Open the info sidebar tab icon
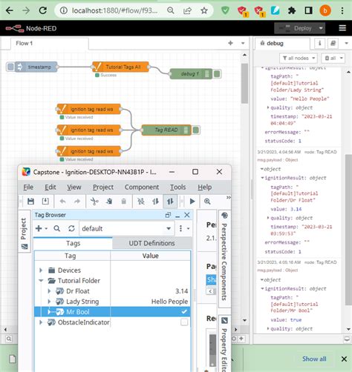 pos(319,44)
